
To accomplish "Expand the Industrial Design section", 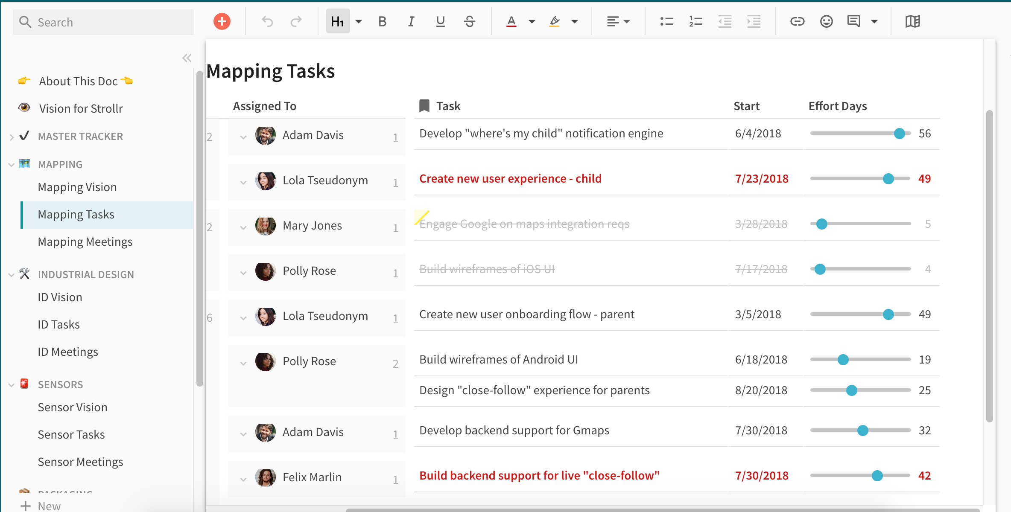I will coord(11,273).
